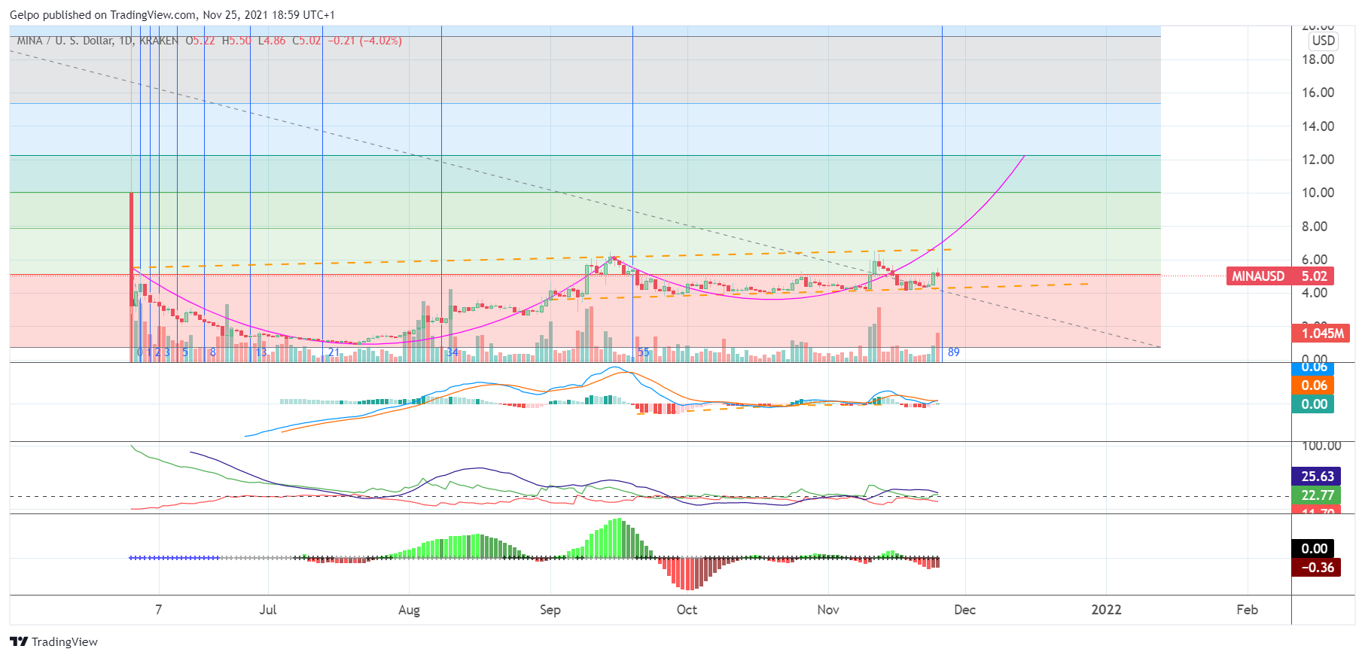Viewport: 1365px width, 658px height.
Task: Click the Dec label on time axis
Action: (964, 610)
